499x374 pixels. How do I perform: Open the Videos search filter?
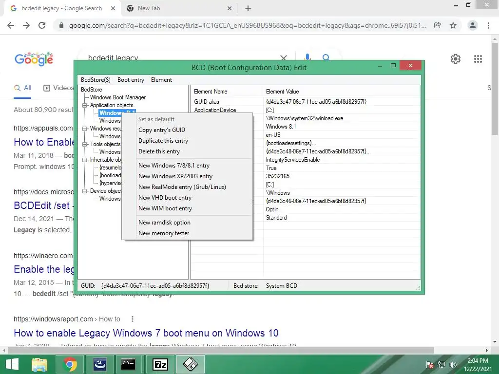coord(58,88)
